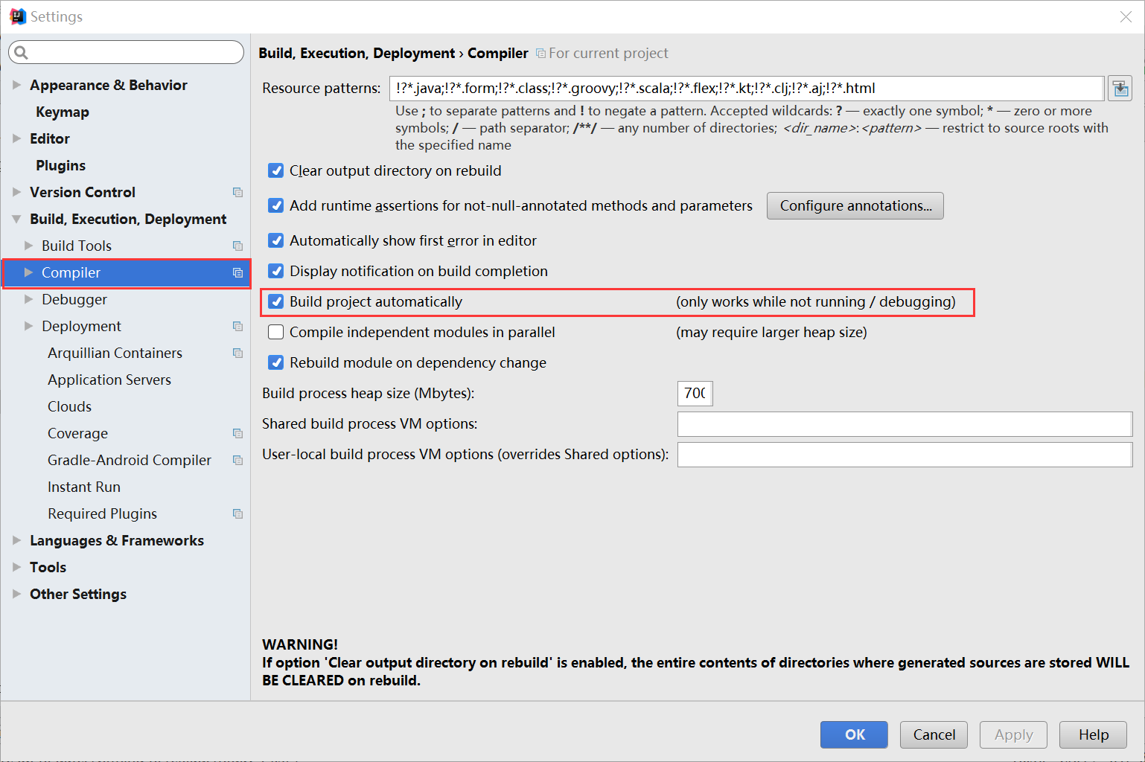
Task: Click Shared build process VM options field
Action: point(905,424)
